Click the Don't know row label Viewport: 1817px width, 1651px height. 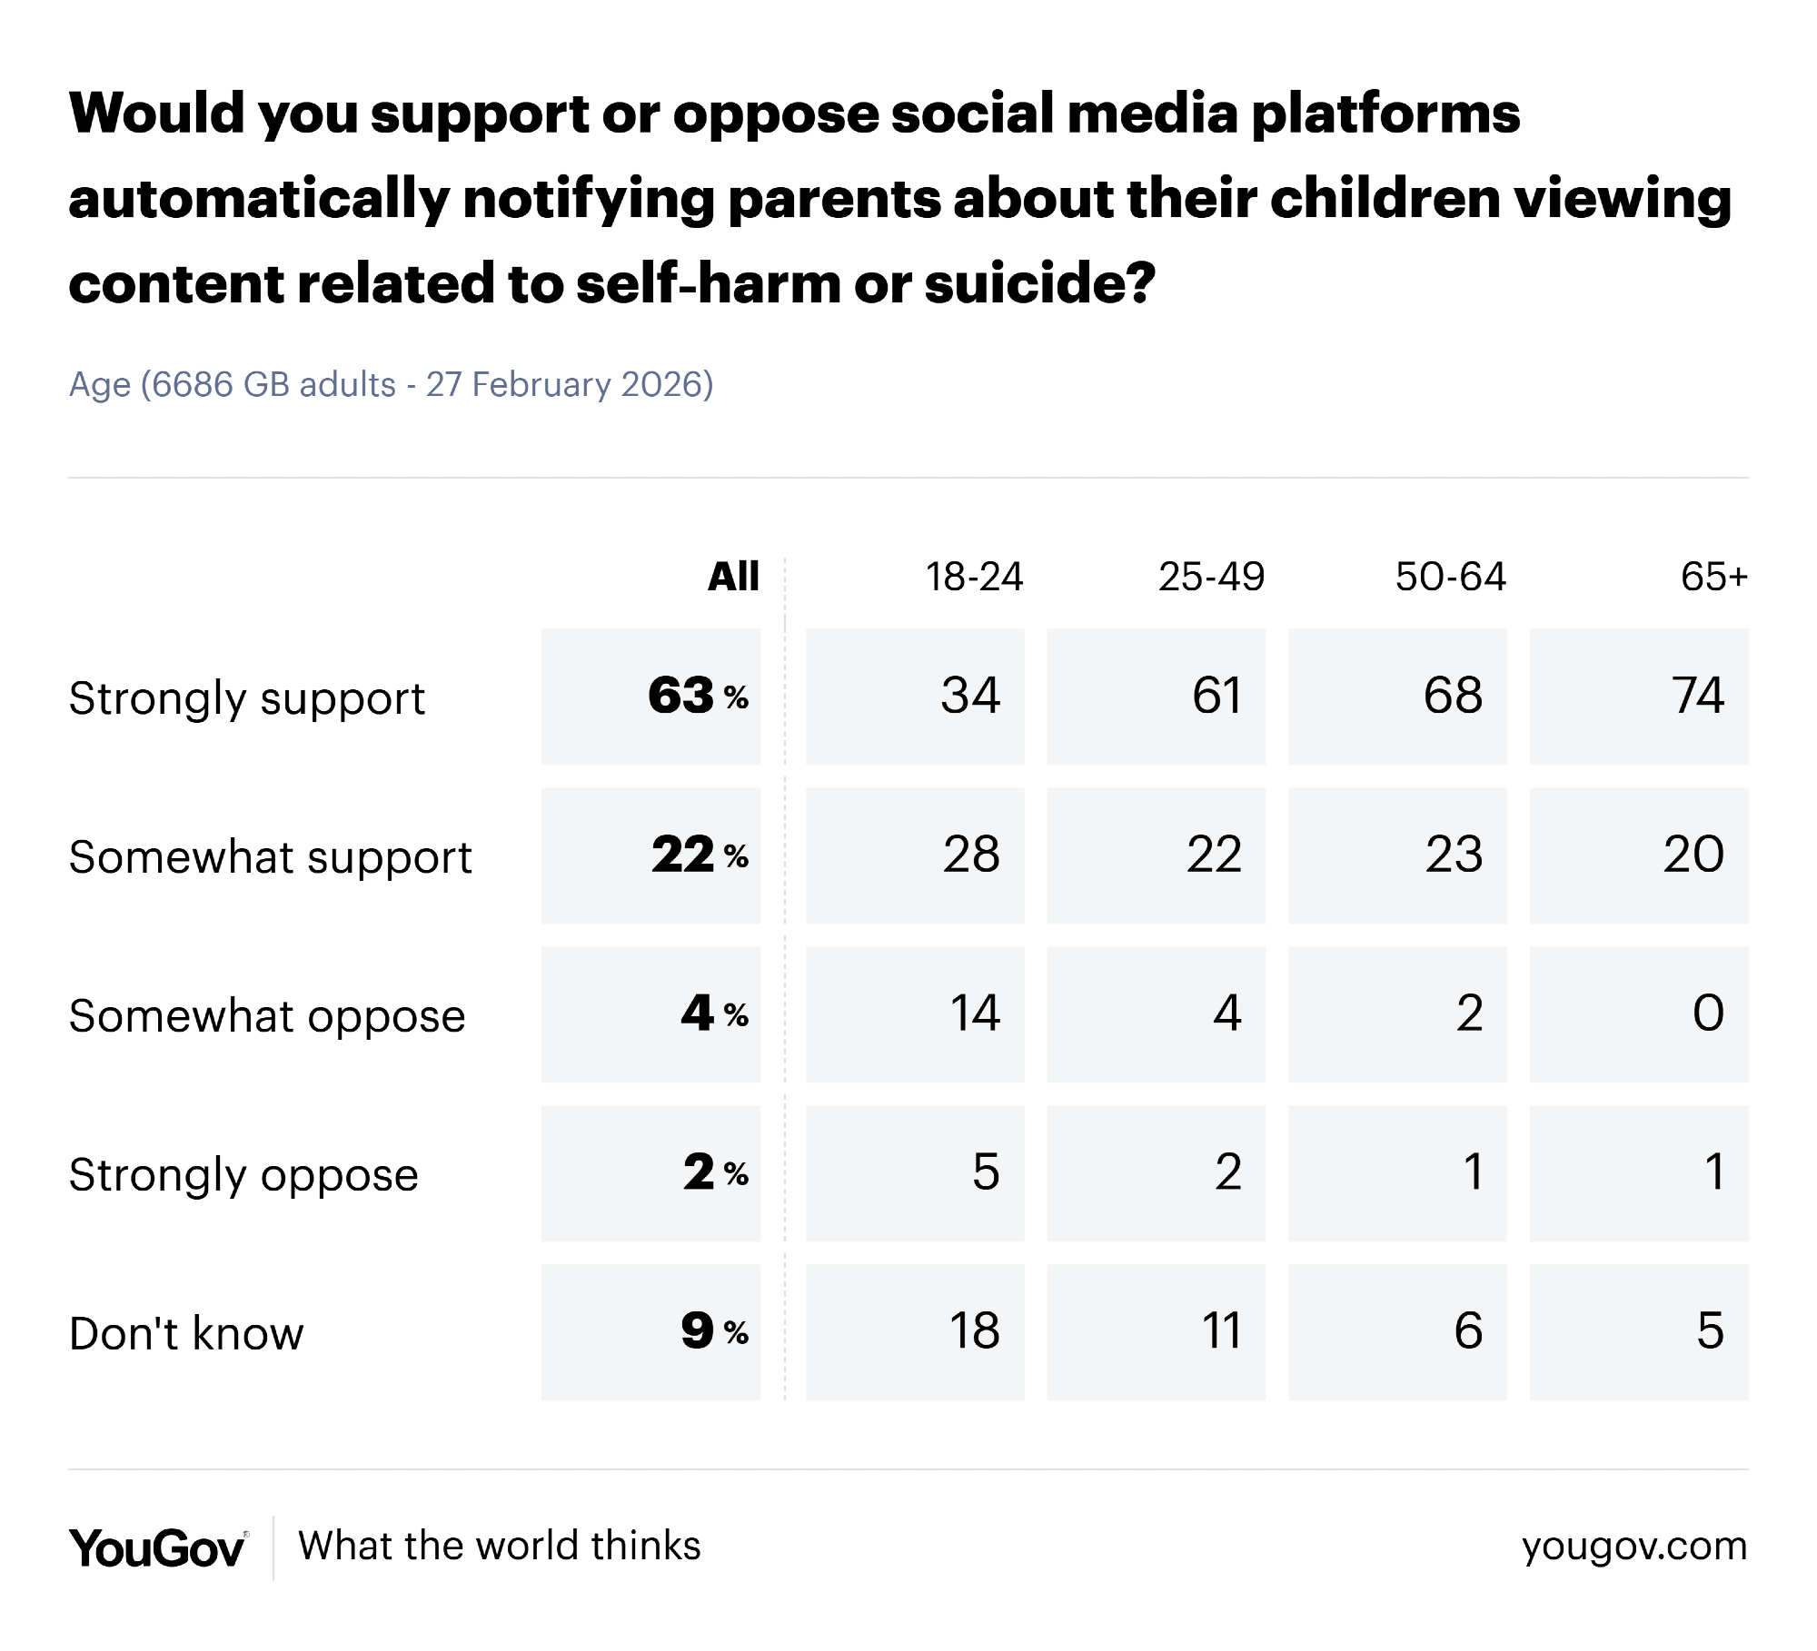tap(186, 1333)
